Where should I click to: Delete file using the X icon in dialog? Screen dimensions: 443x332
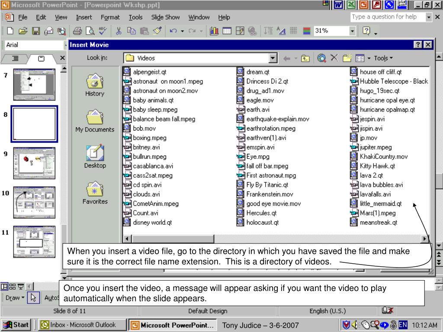click(x=334, y=58)
